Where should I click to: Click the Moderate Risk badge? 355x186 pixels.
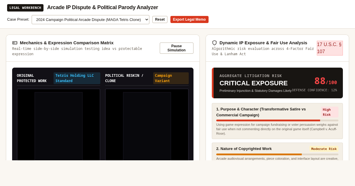pos(324,149)
